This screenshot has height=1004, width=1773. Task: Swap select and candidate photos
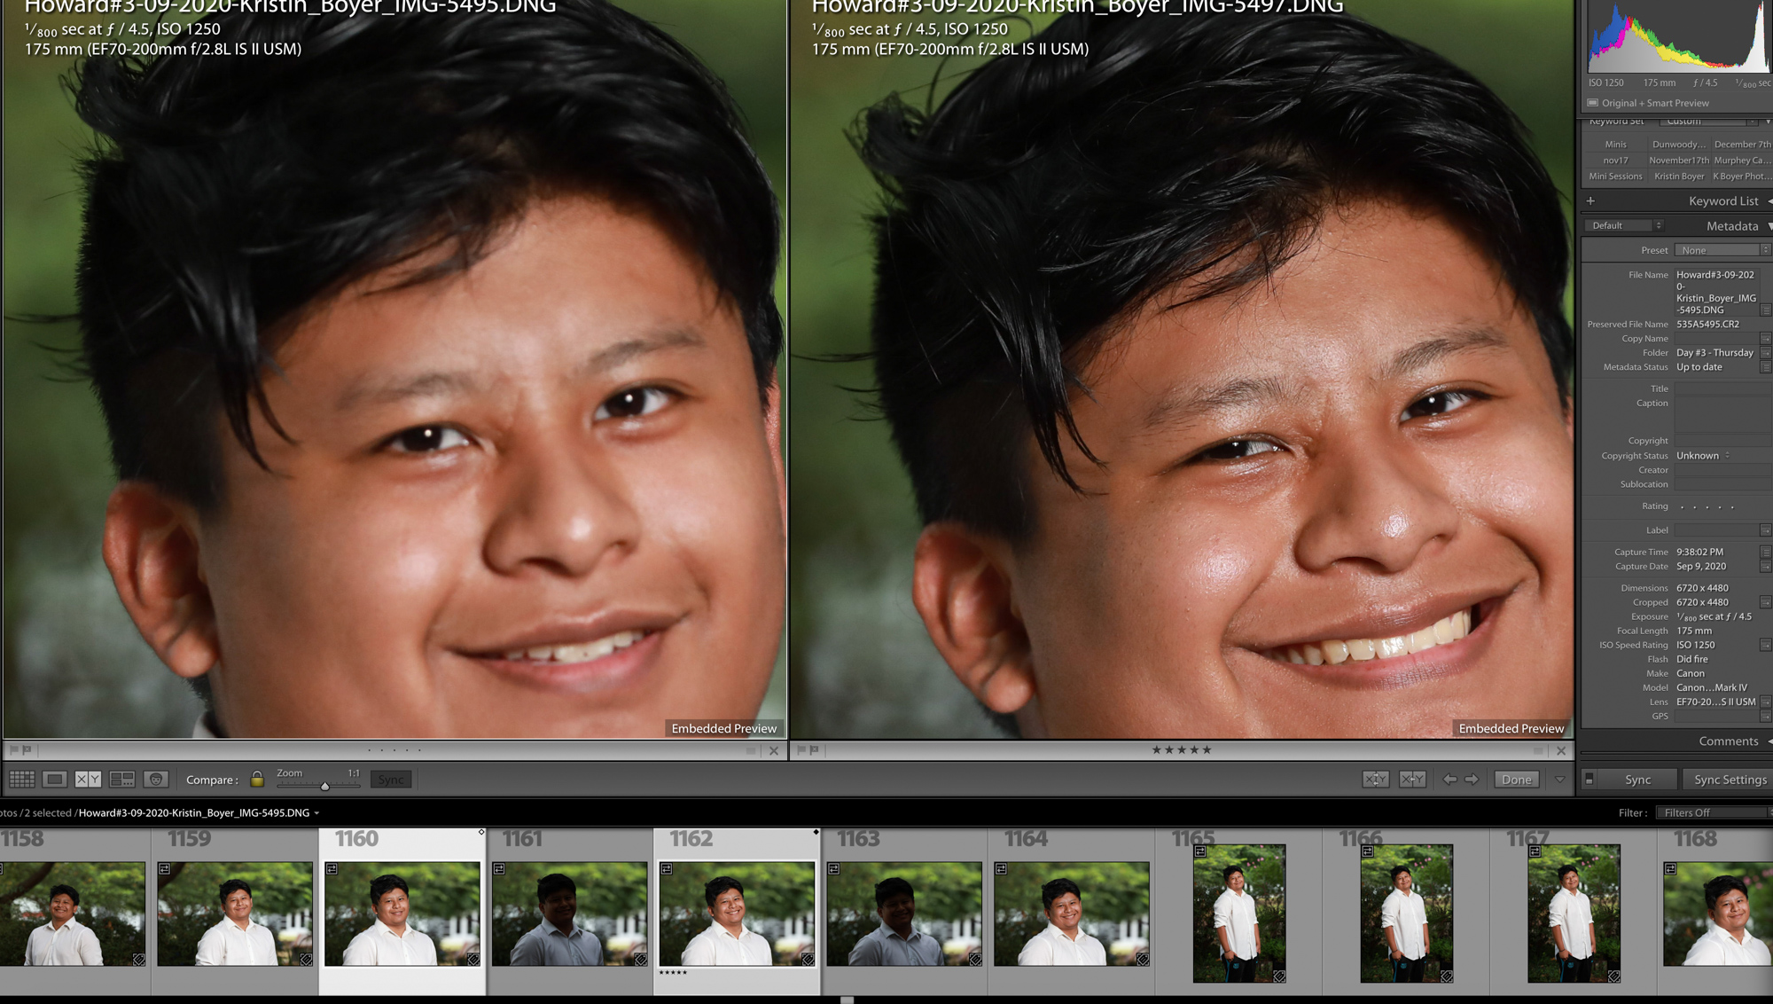[1377, 779]
